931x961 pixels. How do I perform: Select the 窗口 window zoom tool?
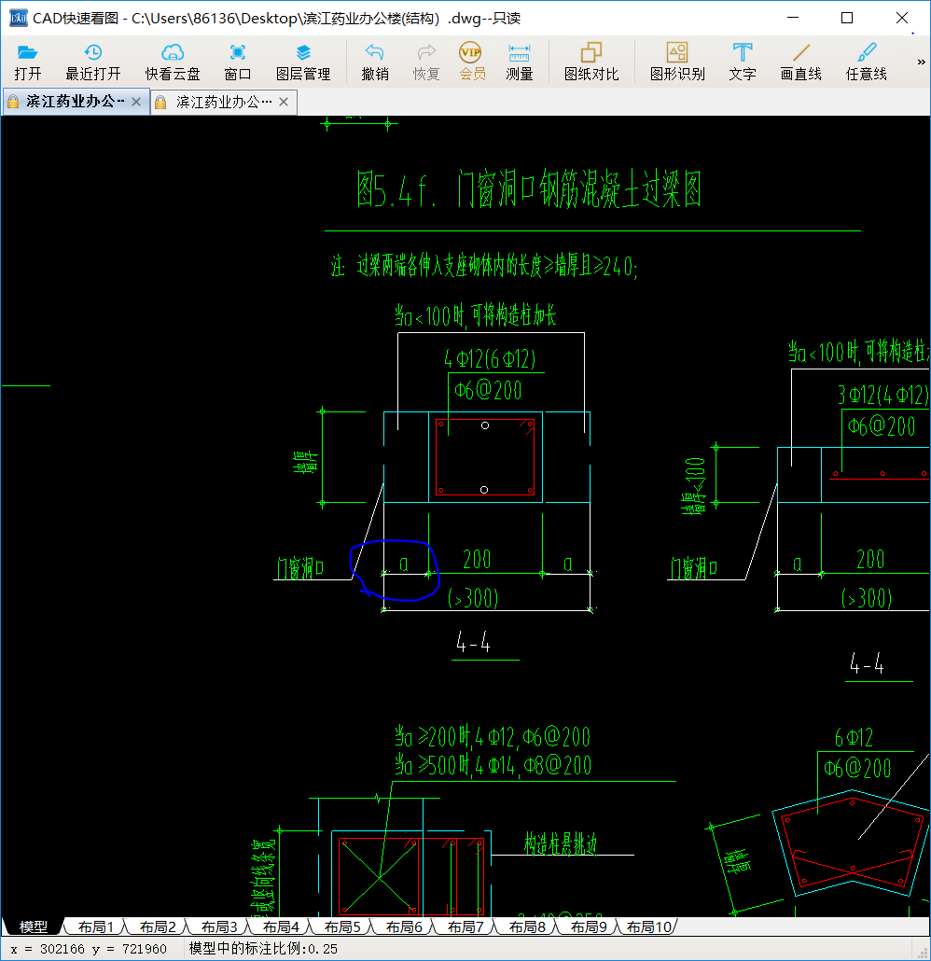point(237,63)
